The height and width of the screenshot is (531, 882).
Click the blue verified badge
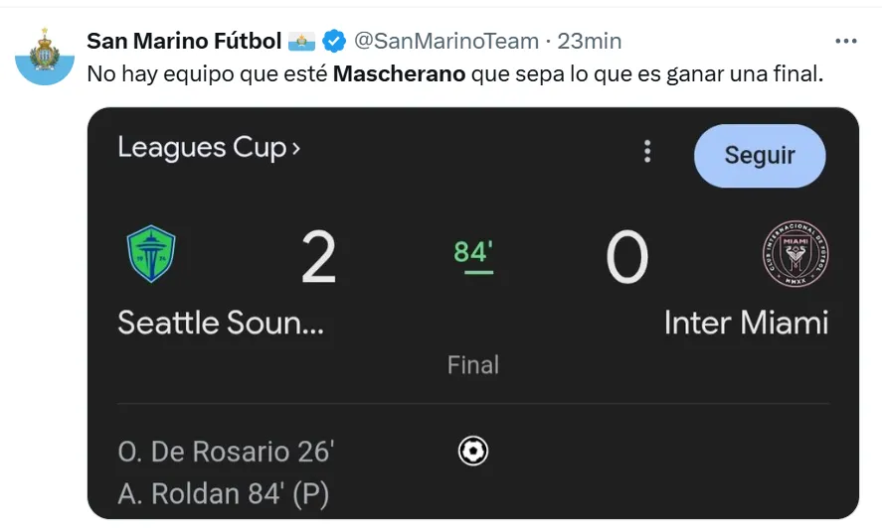pyautogui.click(x=334, y=42)
